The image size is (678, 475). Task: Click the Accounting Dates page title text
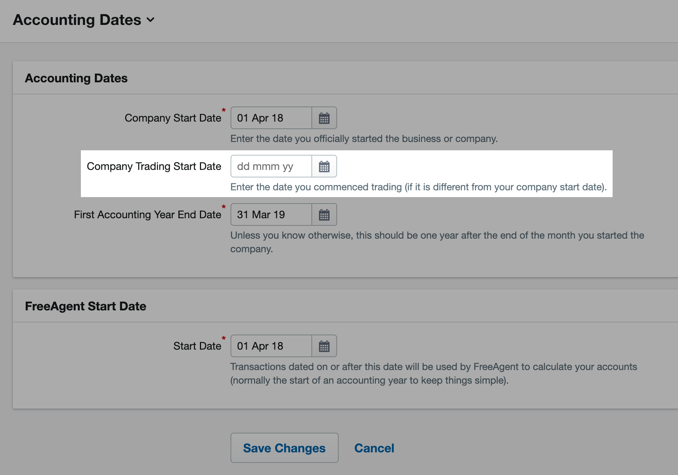(x=77, y=20)
